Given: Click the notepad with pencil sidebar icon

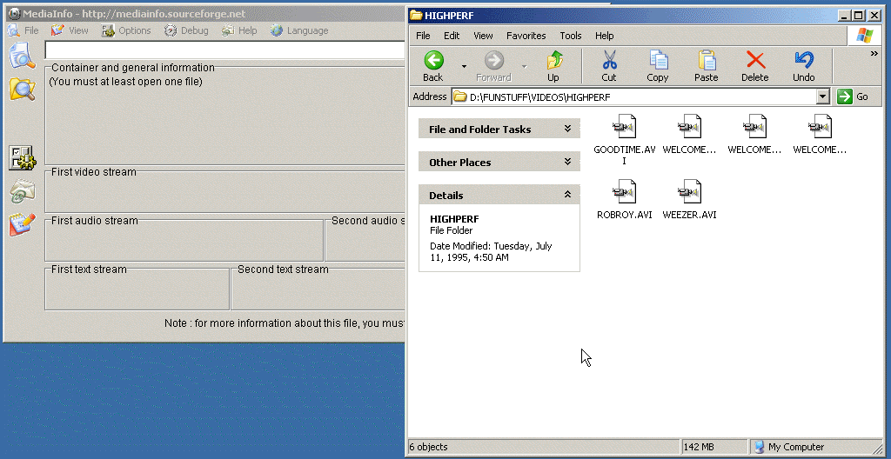Looking at the screenshot, I should (22, 225).
